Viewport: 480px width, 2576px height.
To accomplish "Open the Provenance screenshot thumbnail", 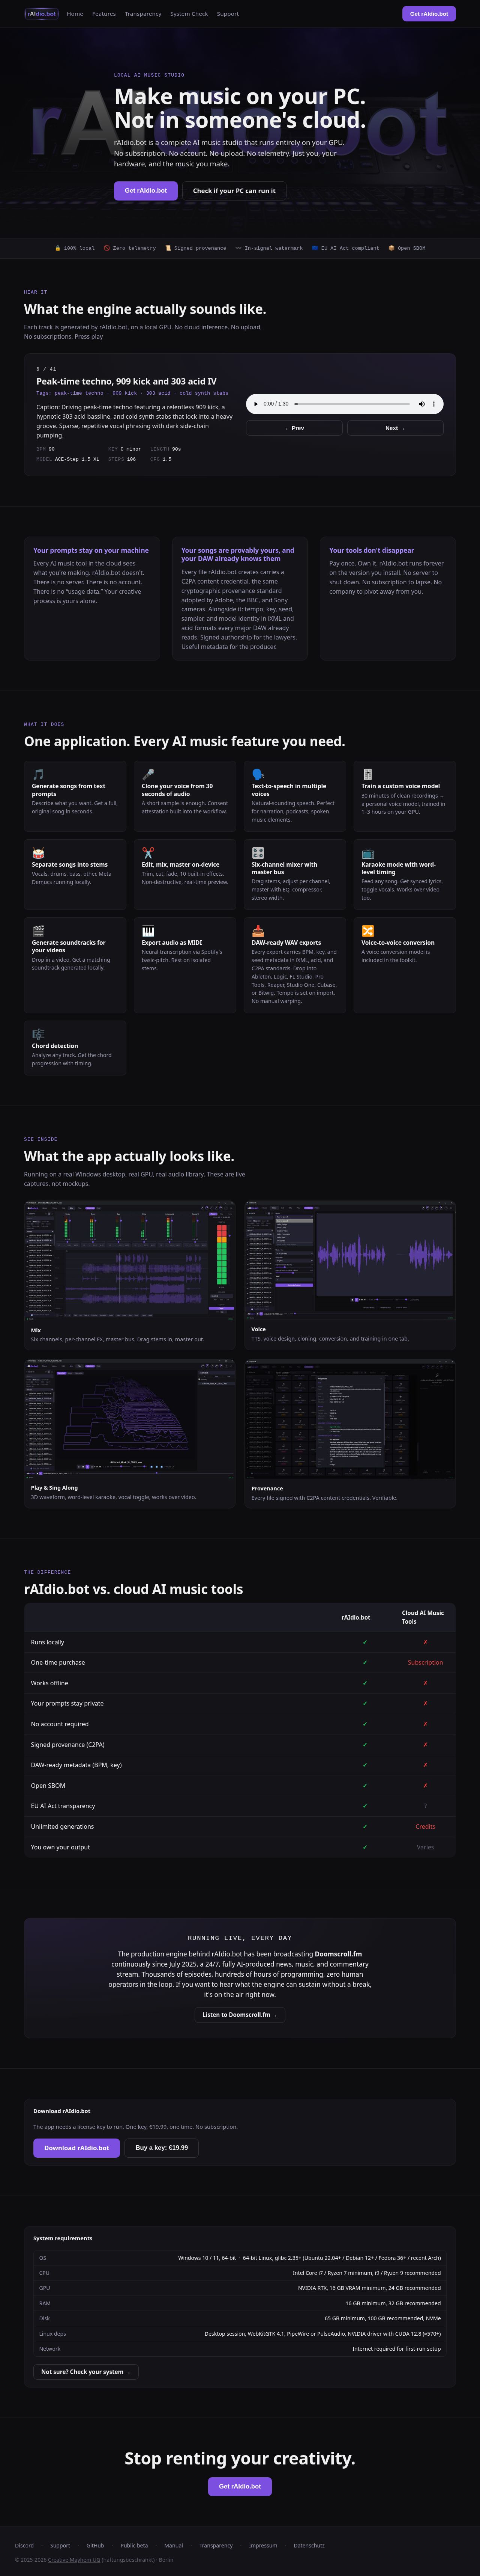I will pos(350,1419).
